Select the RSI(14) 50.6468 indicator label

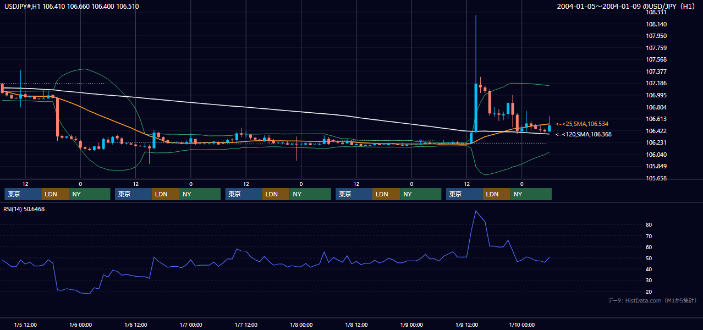24,209
